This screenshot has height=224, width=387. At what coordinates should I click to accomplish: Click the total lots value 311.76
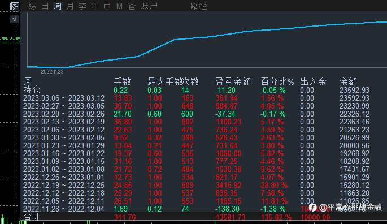[x=125, y=217]
